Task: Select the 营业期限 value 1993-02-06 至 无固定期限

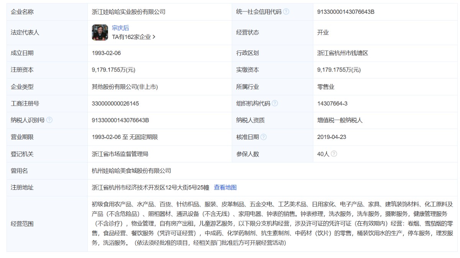Action: pos(125,137)
